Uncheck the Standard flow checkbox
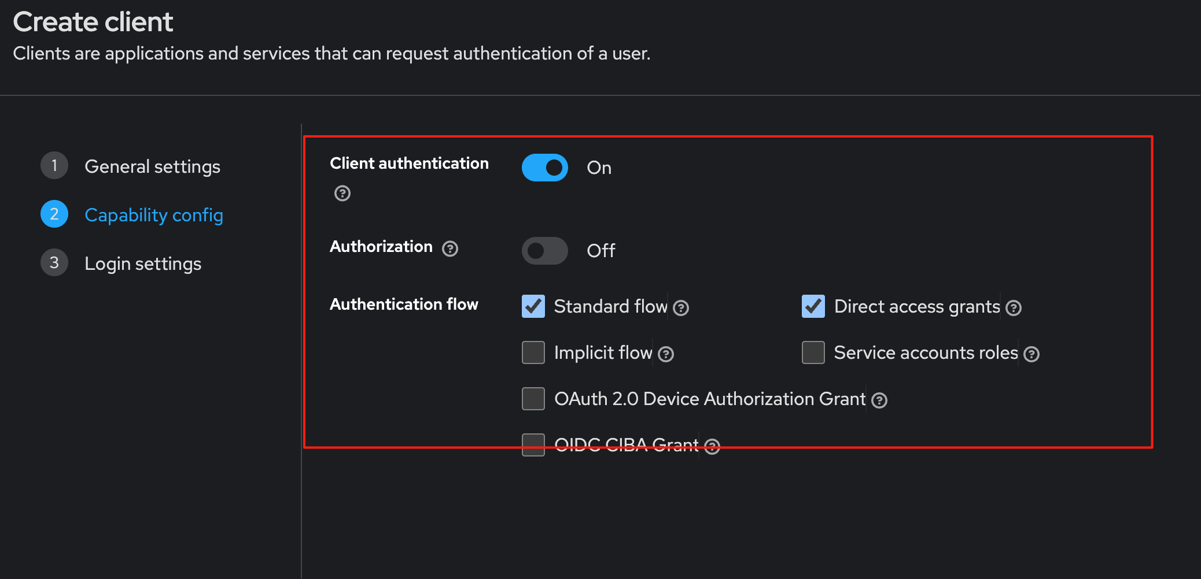1201x579 pixels. pyautogui.click(x=533, y=306)
